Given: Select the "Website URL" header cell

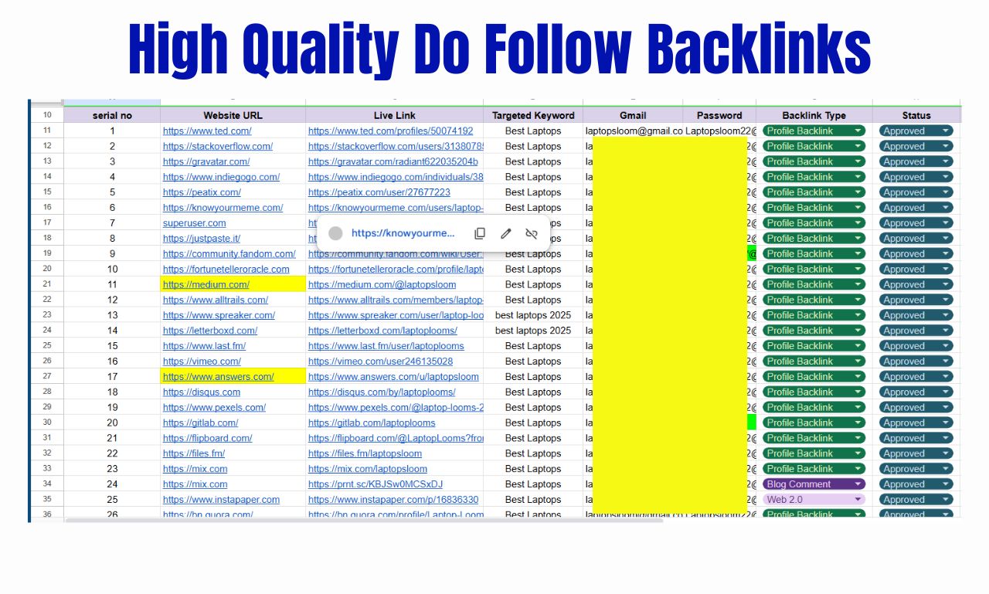Looking at the screenshot, I should 233,115.
